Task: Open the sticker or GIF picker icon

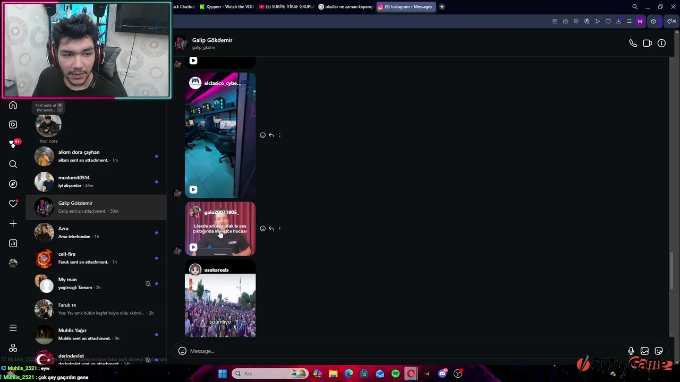Action: point(659,351)
